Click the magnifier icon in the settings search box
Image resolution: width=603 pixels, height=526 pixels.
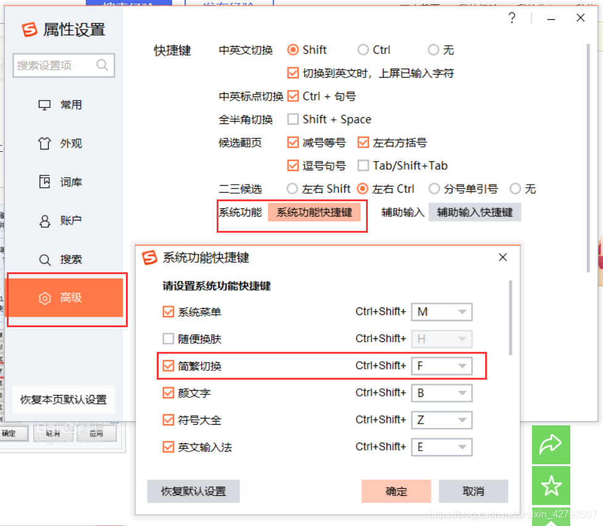coord(102,65)
